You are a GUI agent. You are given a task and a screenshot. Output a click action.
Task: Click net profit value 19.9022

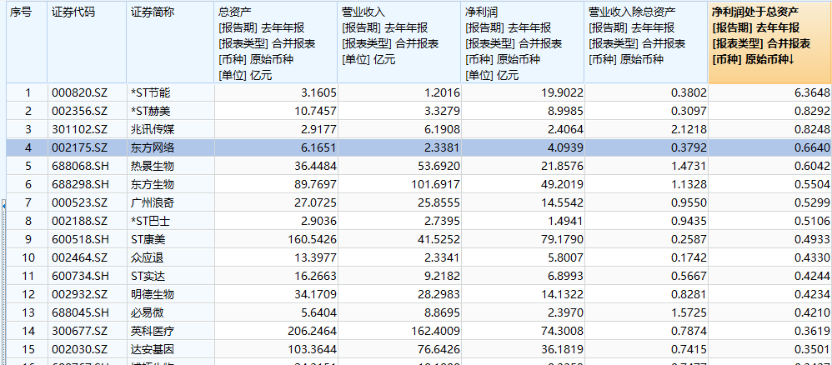[x=563, y=92]
